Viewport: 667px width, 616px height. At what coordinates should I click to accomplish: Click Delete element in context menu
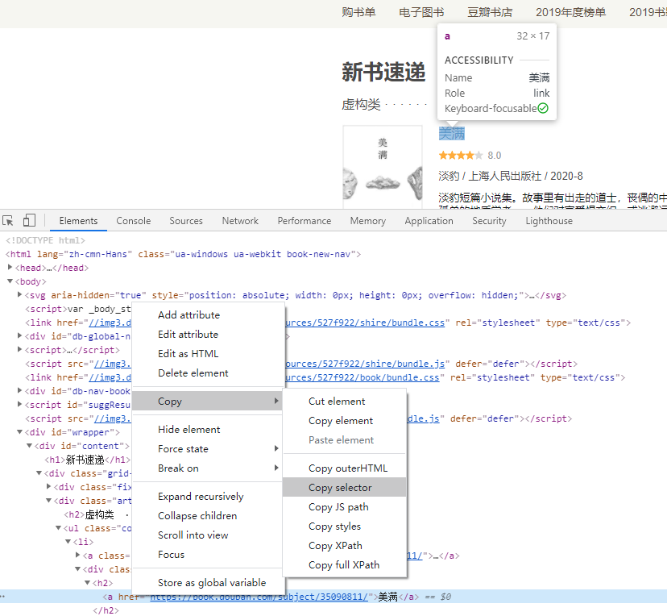pos(193,373)
